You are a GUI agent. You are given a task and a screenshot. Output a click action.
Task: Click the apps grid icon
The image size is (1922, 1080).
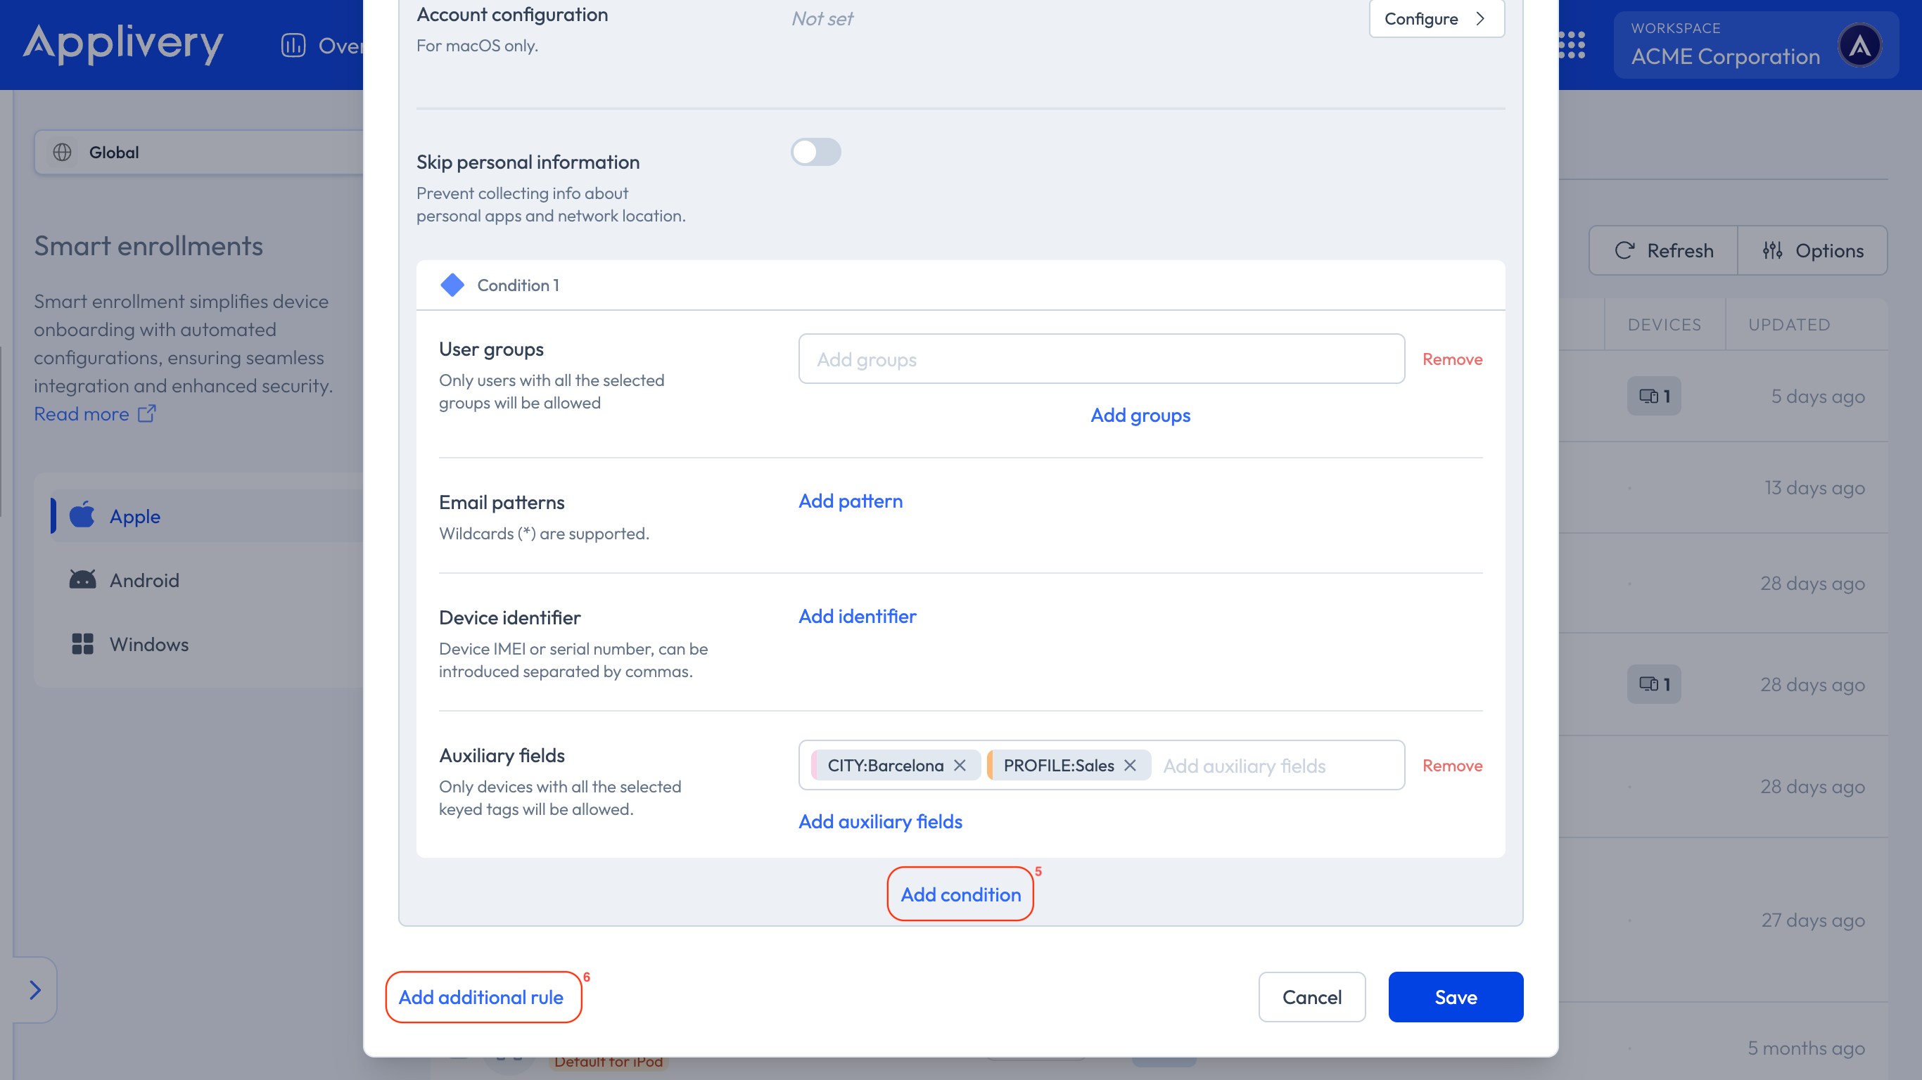pos(1572,45)
